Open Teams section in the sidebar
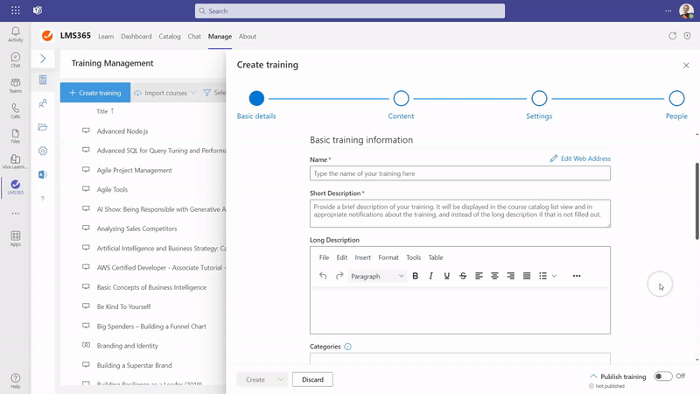This screenshot has height=394, width=700. [16, 85]
